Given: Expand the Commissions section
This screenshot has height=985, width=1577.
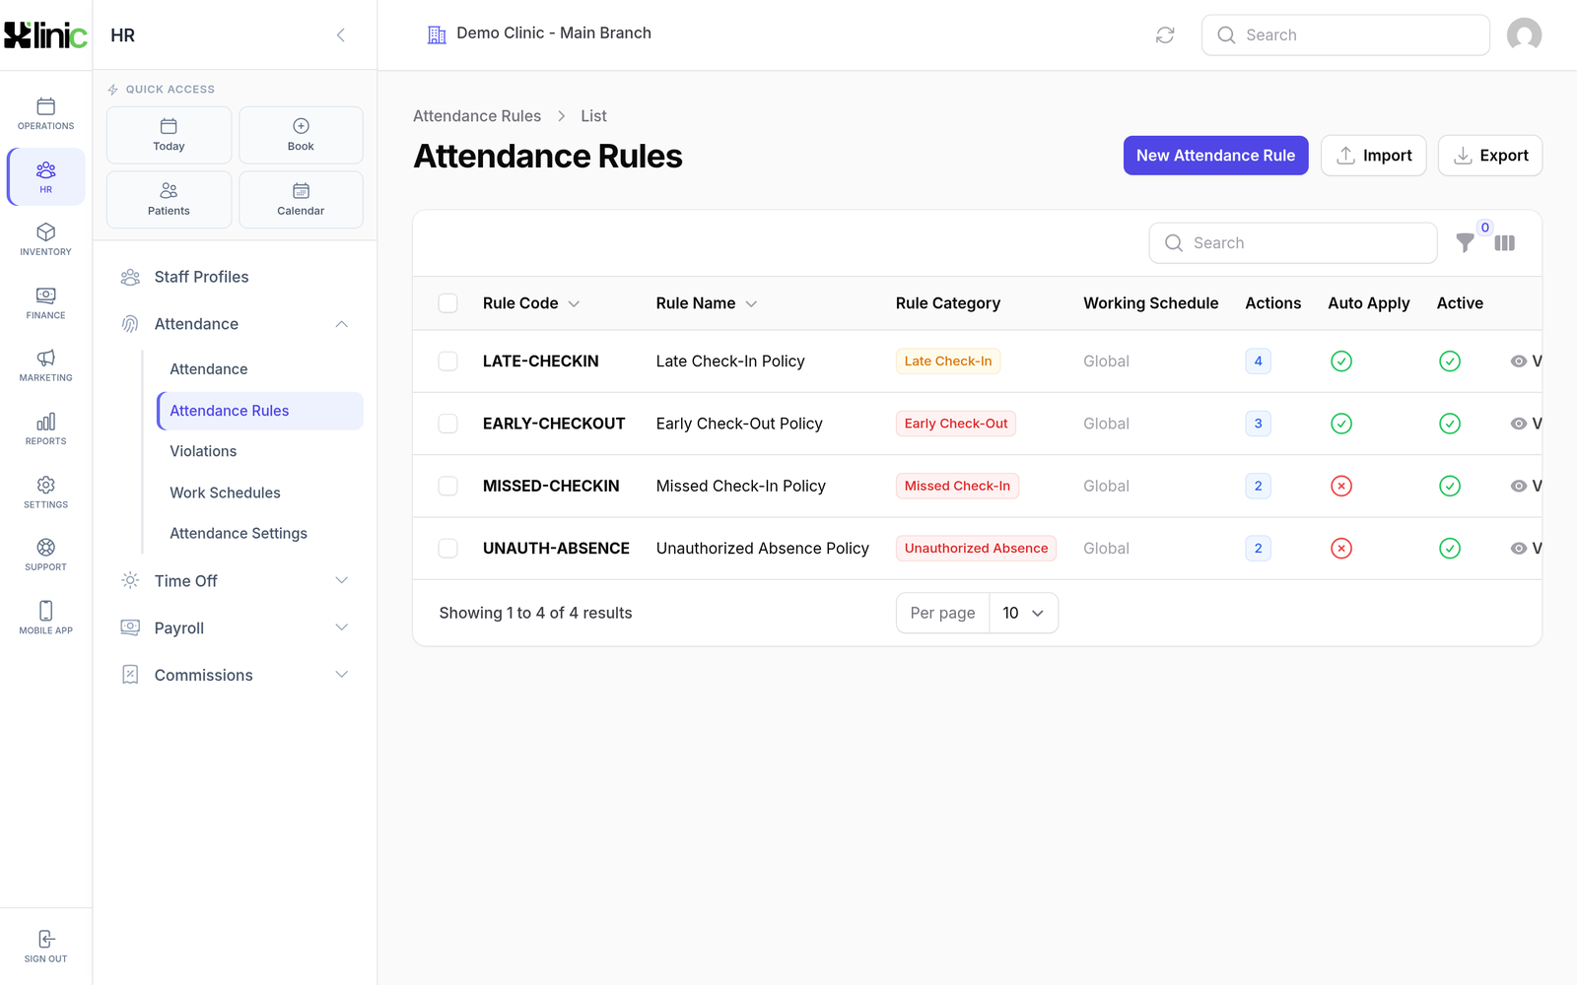Looking at the screenshot, I should pyautogui.click(x=342, y=675).
